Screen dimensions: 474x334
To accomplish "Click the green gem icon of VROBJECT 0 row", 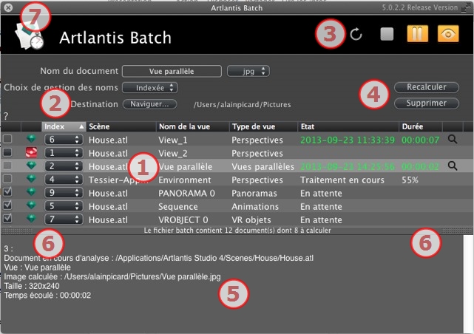I will 31,218.
